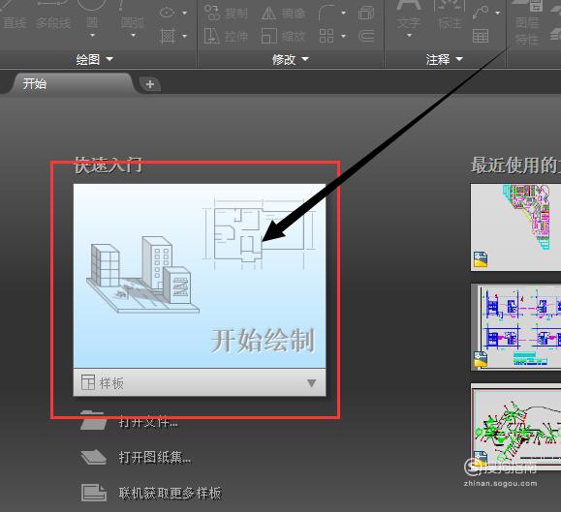Click the sheet set icon beside 打开图纸集
Viewport: 561px width, 512px height.
tap(93, 457)
